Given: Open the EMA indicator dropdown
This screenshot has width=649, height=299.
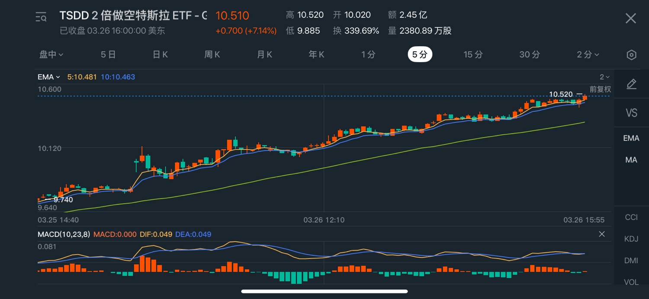Looking at the screenshot, I should pos(49,77).
